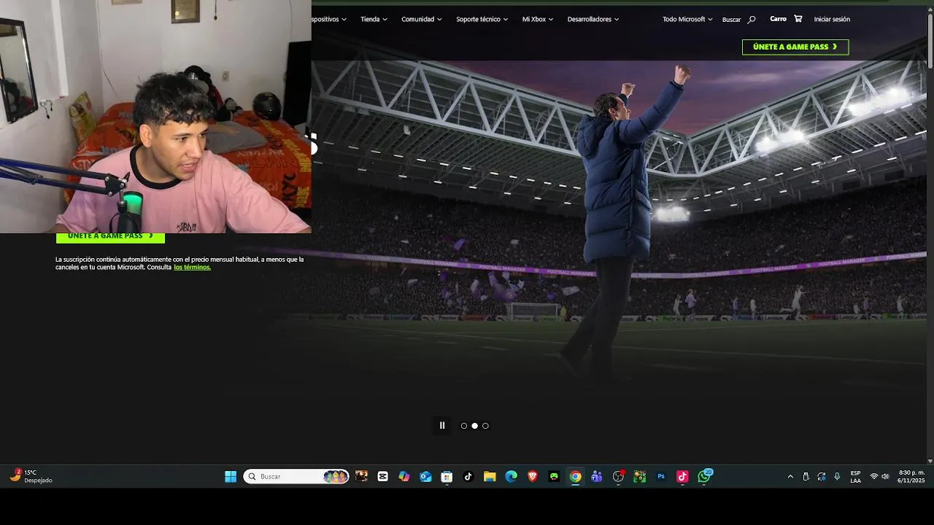The width and height of the screenshot is (934, 525).
Task: Open the Desarrolladores dropdown
Action: coord(593,19)
